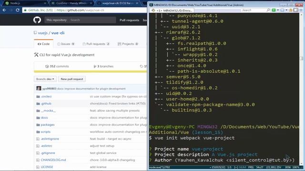Open CHANGELOG.md file

(x=53, y=160)
